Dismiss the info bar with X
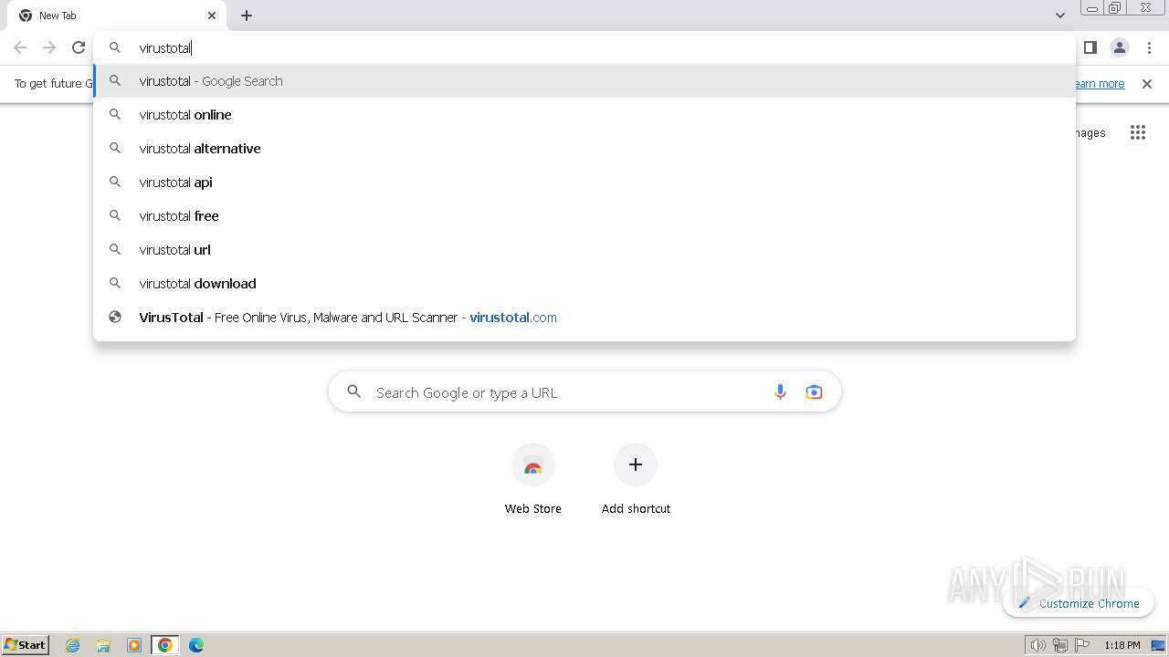 pos(1147,84)
